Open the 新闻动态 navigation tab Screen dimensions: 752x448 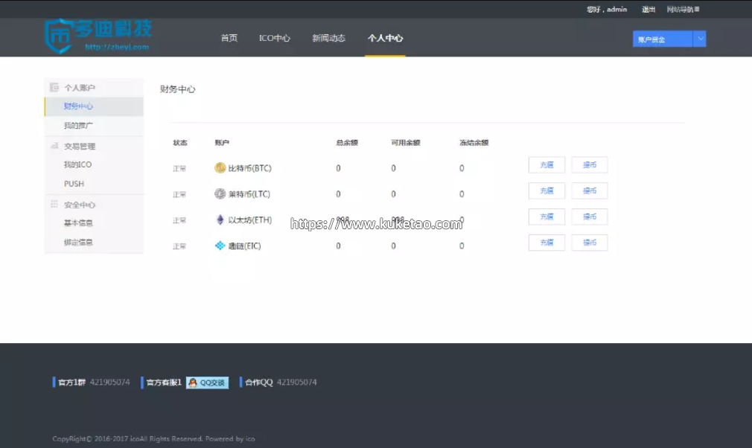point(328,38)
